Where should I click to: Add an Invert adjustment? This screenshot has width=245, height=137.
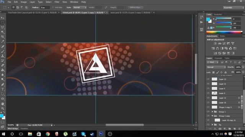(x=215, y=53)
